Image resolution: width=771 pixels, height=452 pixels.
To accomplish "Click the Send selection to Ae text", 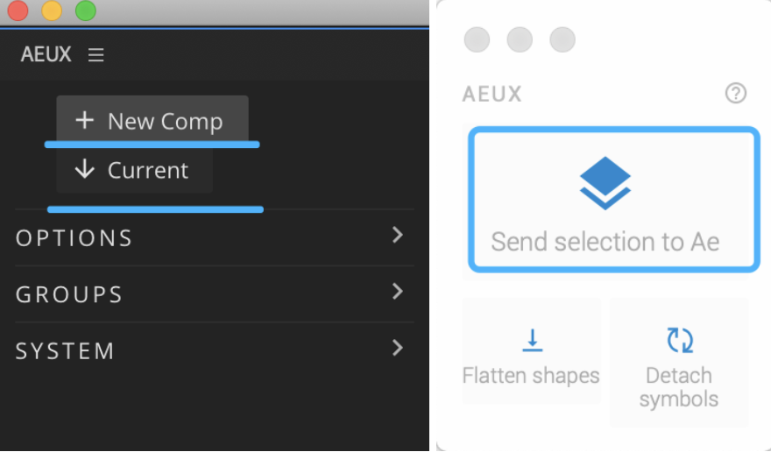I will (605, 241).
